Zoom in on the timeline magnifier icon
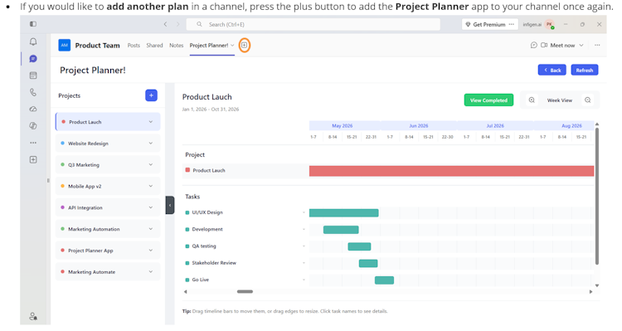Image resolution: width=622 pixels, height=331 pixels. coord(532,100)
